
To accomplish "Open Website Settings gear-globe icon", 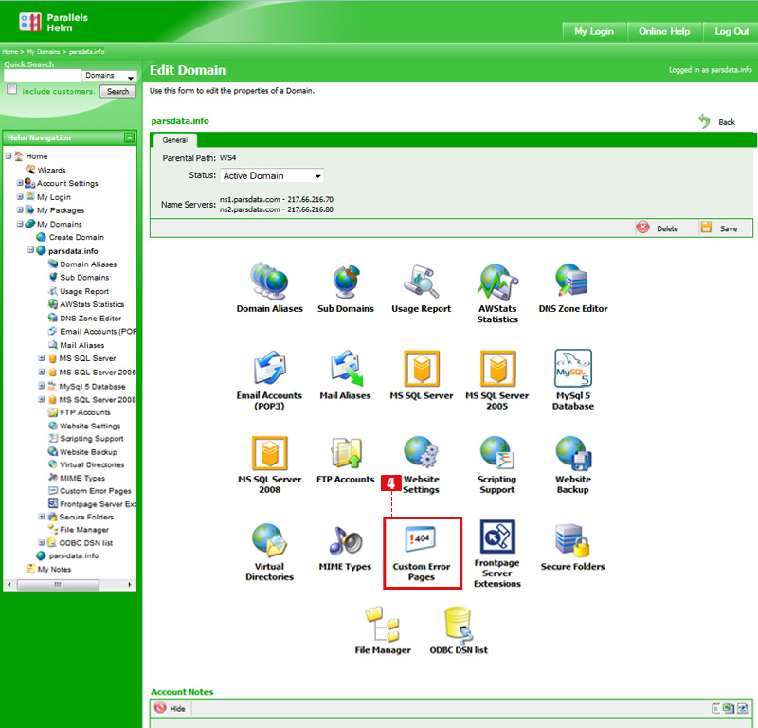I will [x=421, y=452].
